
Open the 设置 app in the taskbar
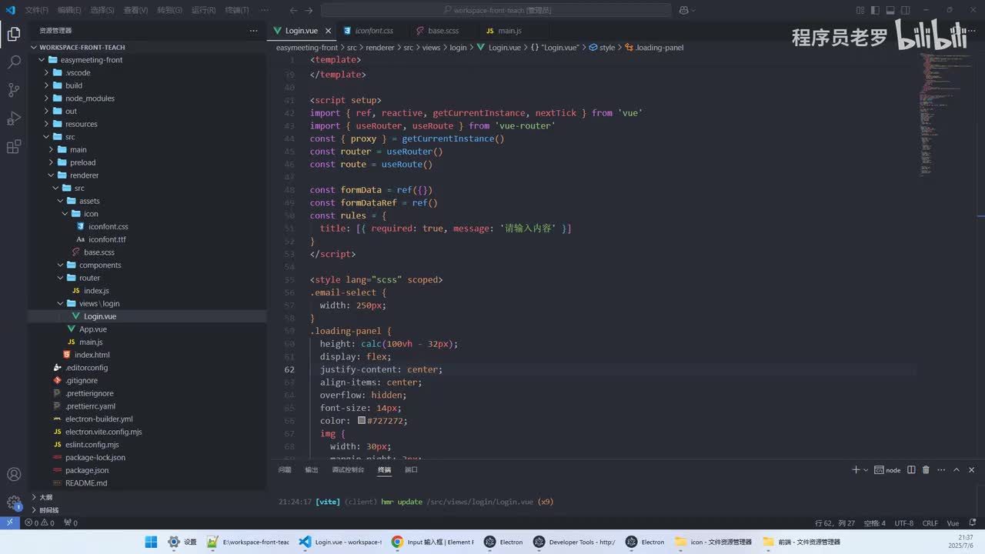click(x=183, y=542)
